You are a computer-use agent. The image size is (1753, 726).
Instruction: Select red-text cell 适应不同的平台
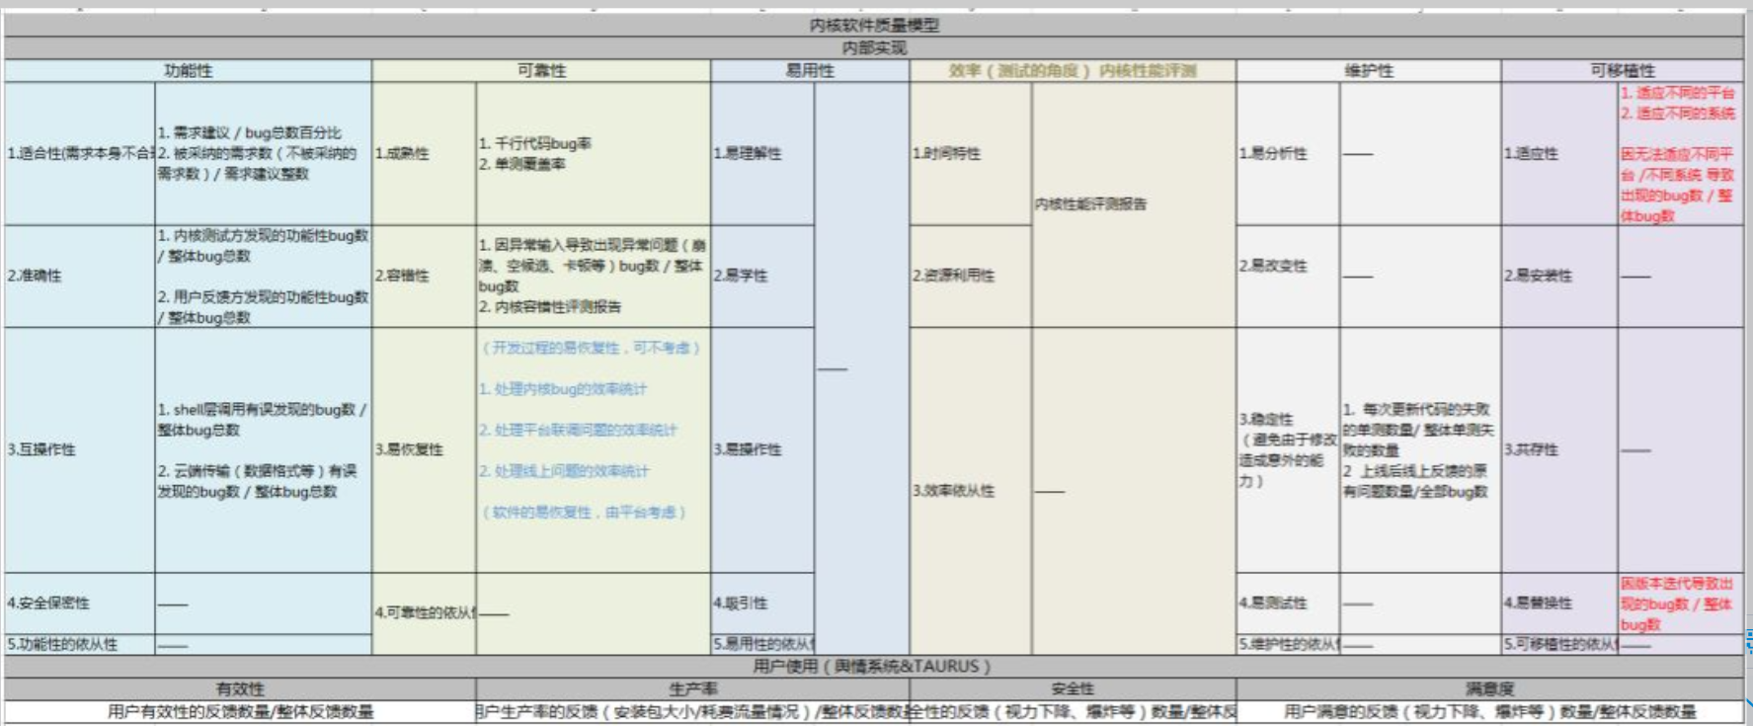coord(1680,153)
